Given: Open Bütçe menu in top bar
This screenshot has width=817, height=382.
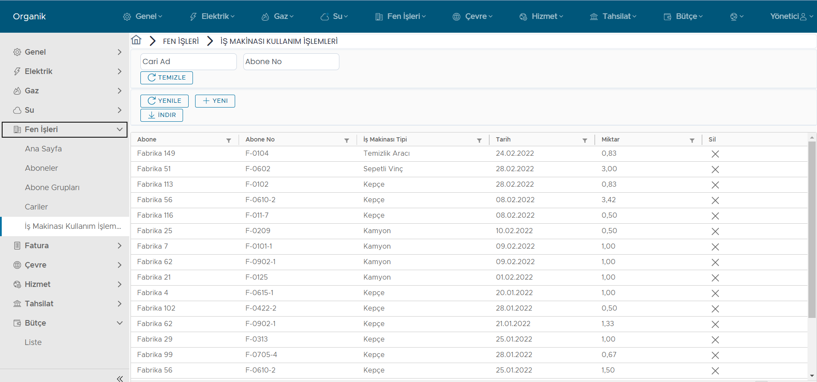Looking at the screenshot, I should pos(683,16).
